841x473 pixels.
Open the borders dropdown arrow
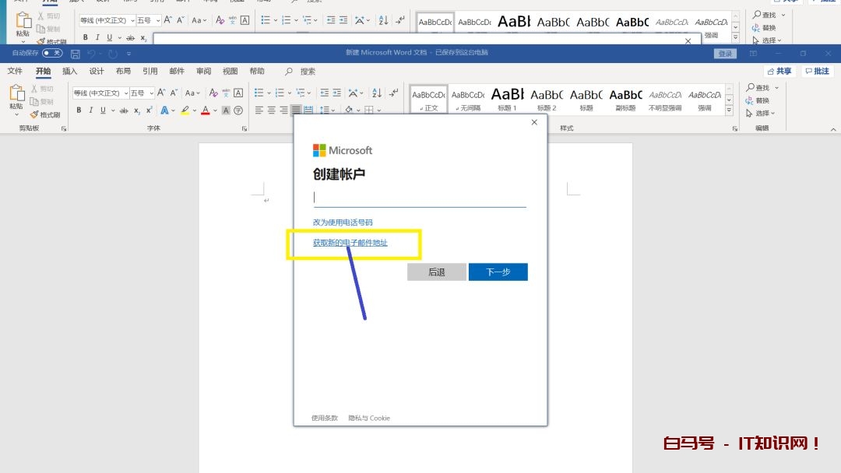click(x=379, y=110)
